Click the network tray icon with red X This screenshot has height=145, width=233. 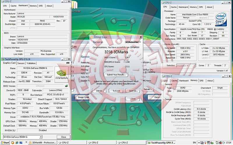point(220,143)
